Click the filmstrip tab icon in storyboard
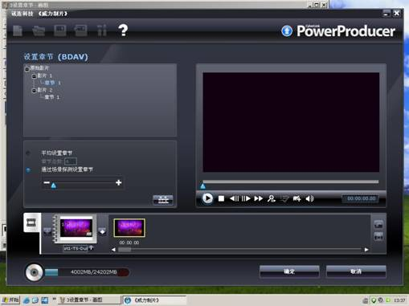409x306 pixels. [x=31, y=222]
